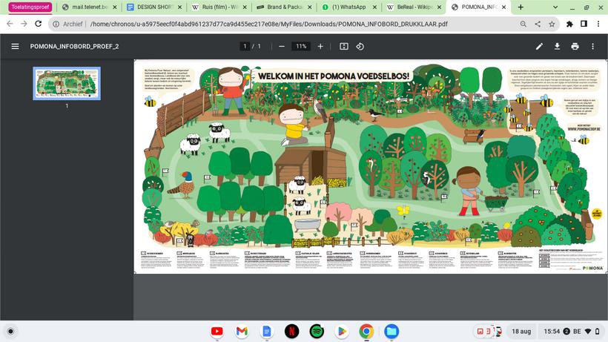
Task: Close the WhatsApp tab
Action: click(374, 7)
